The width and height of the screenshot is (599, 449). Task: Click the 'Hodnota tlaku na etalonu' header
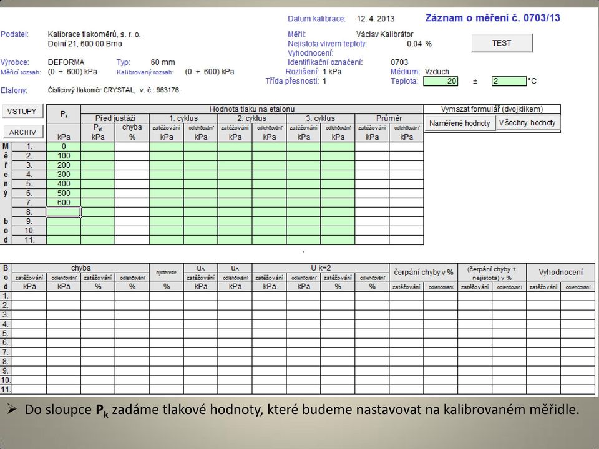(251, 109)
